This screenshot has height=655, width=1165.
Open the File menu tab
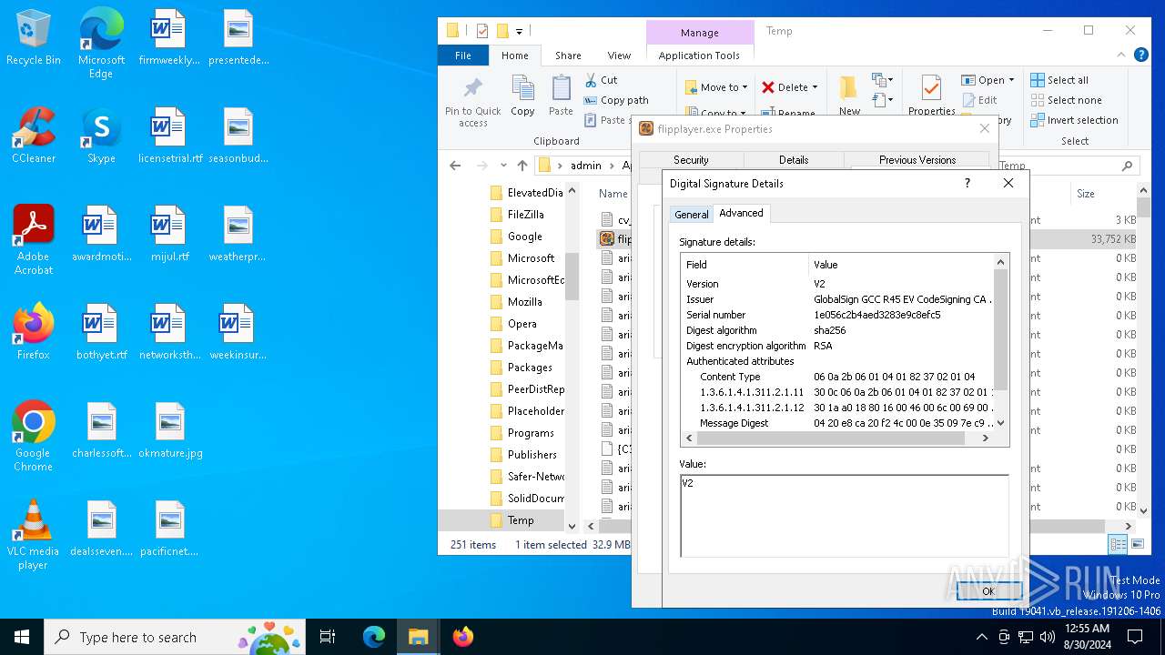coord(463,55)
